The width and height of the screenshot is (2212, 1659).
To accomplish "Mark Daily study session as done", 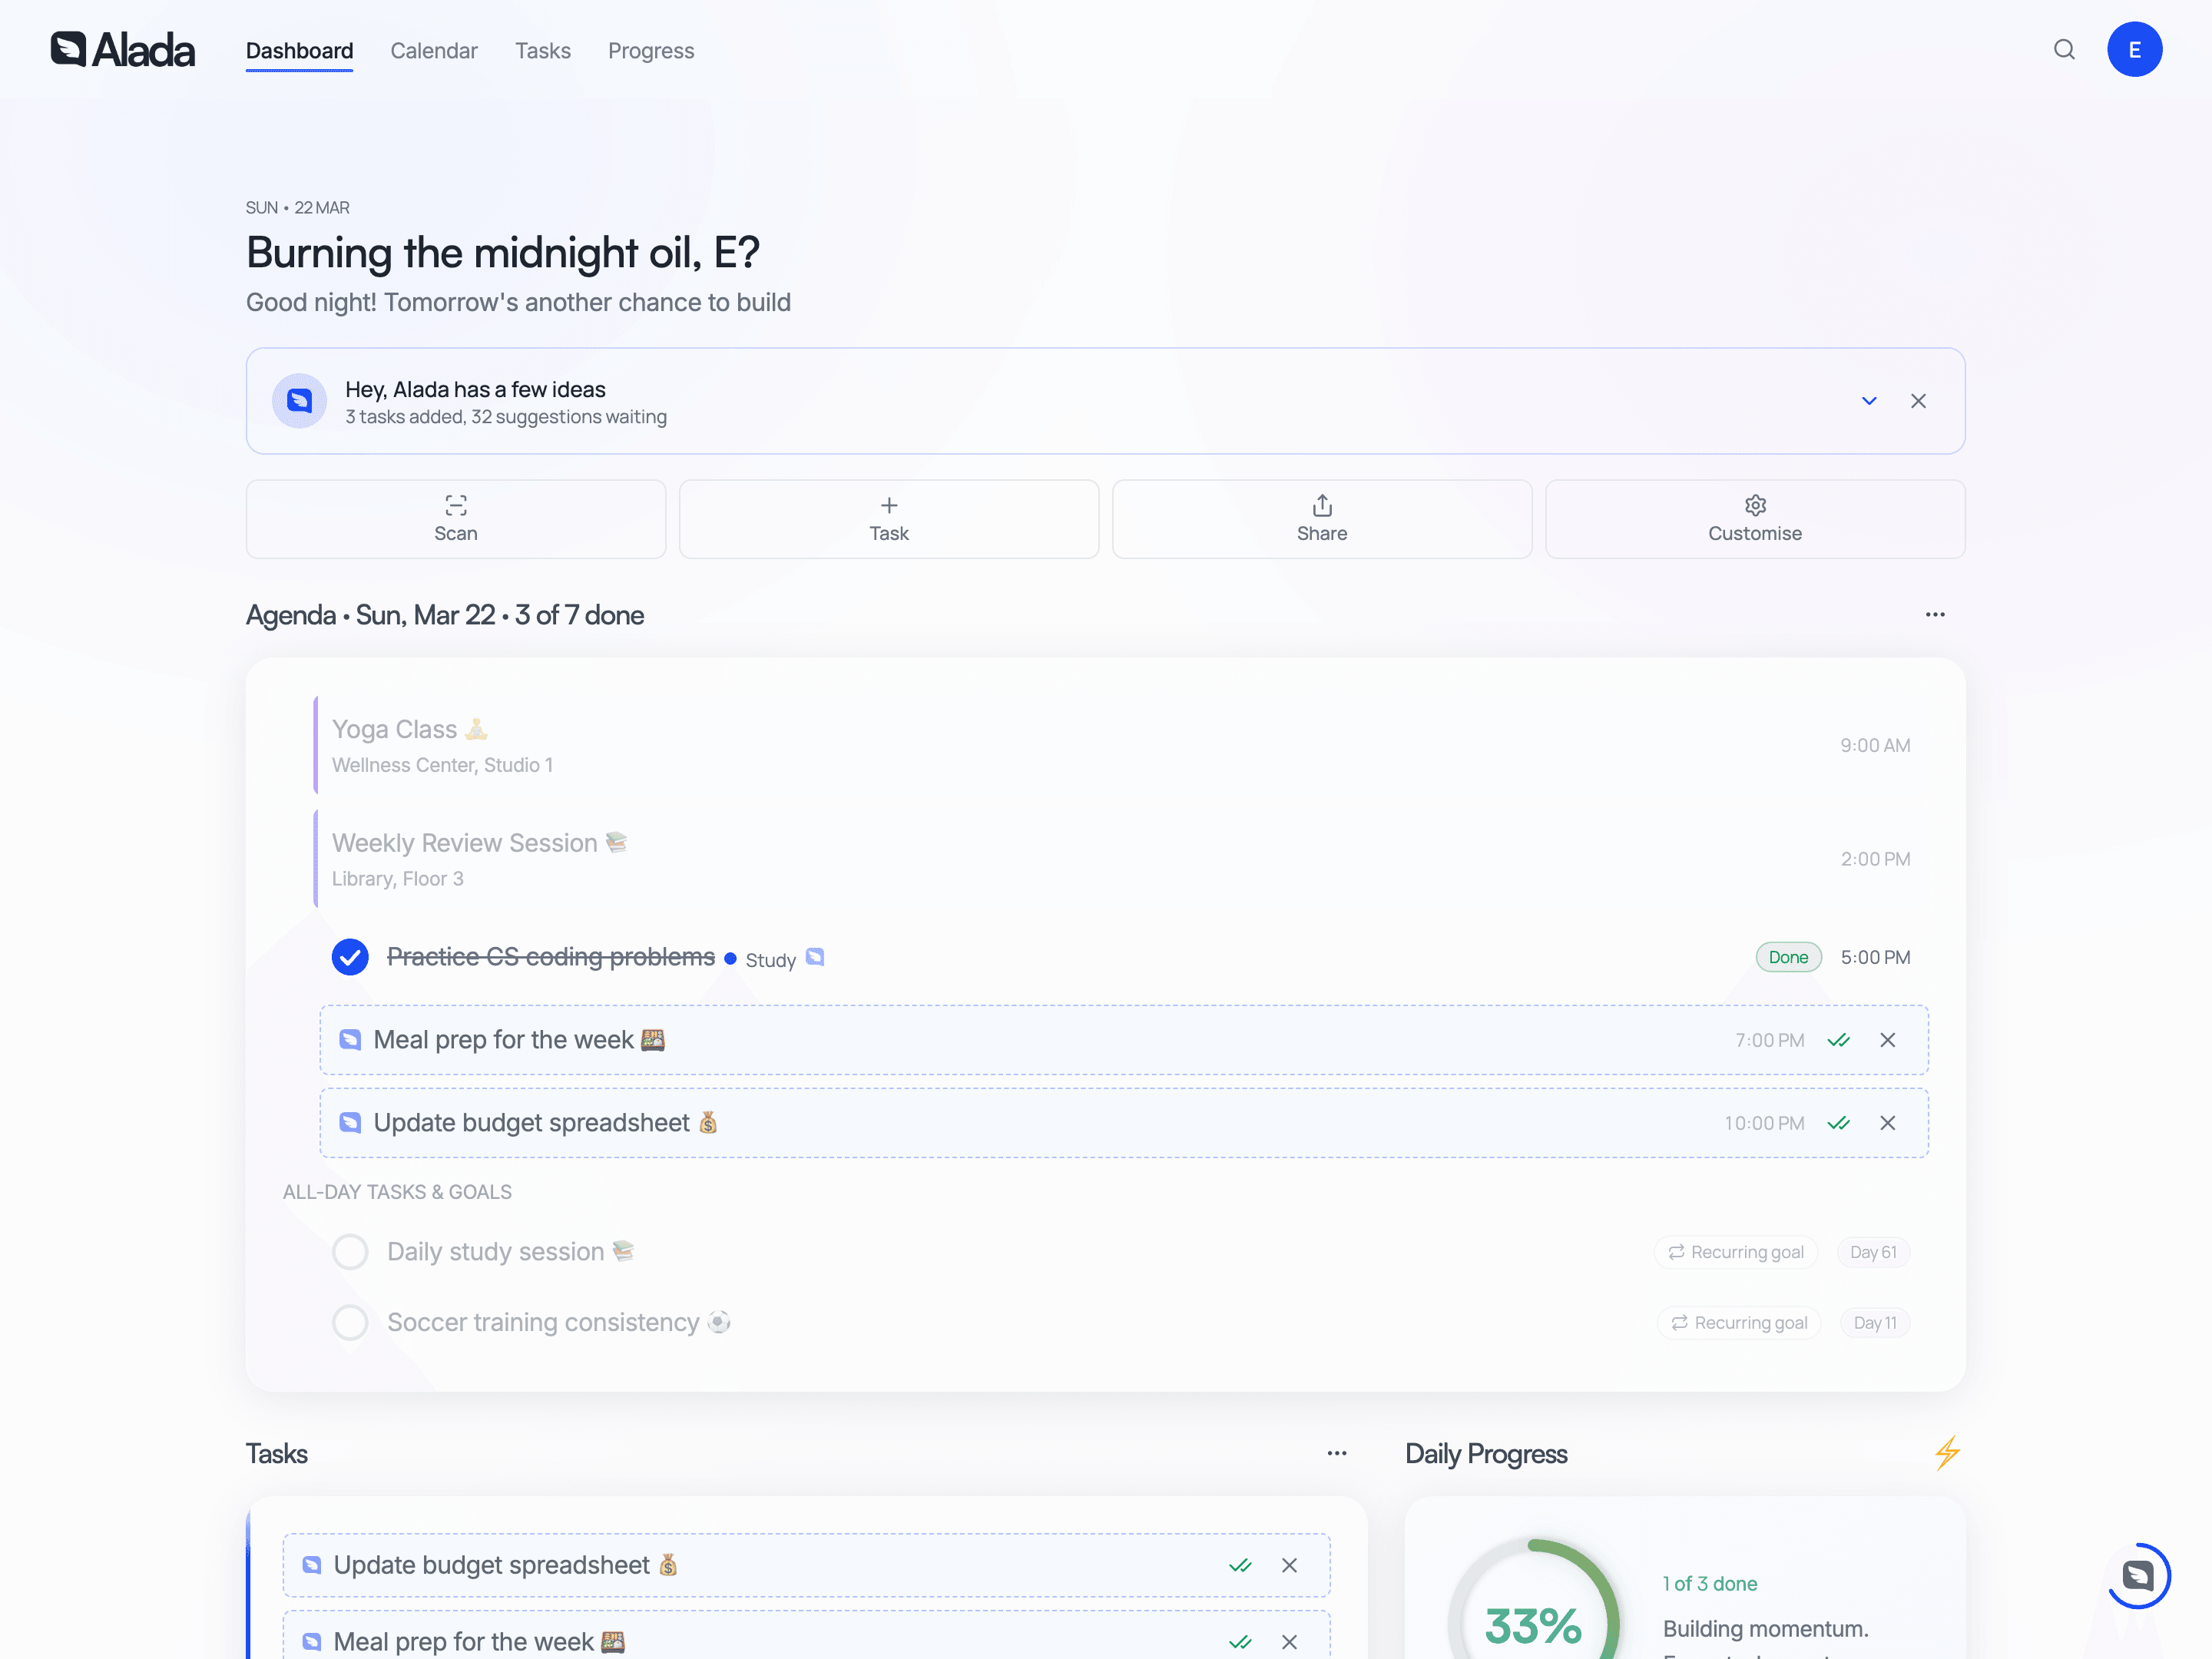I will (x=350, y=1251).
